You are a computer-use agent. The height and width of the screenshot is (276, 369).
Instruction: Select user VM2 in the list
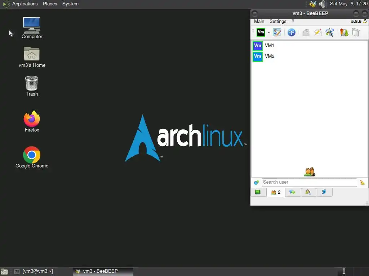coord(310,56)
